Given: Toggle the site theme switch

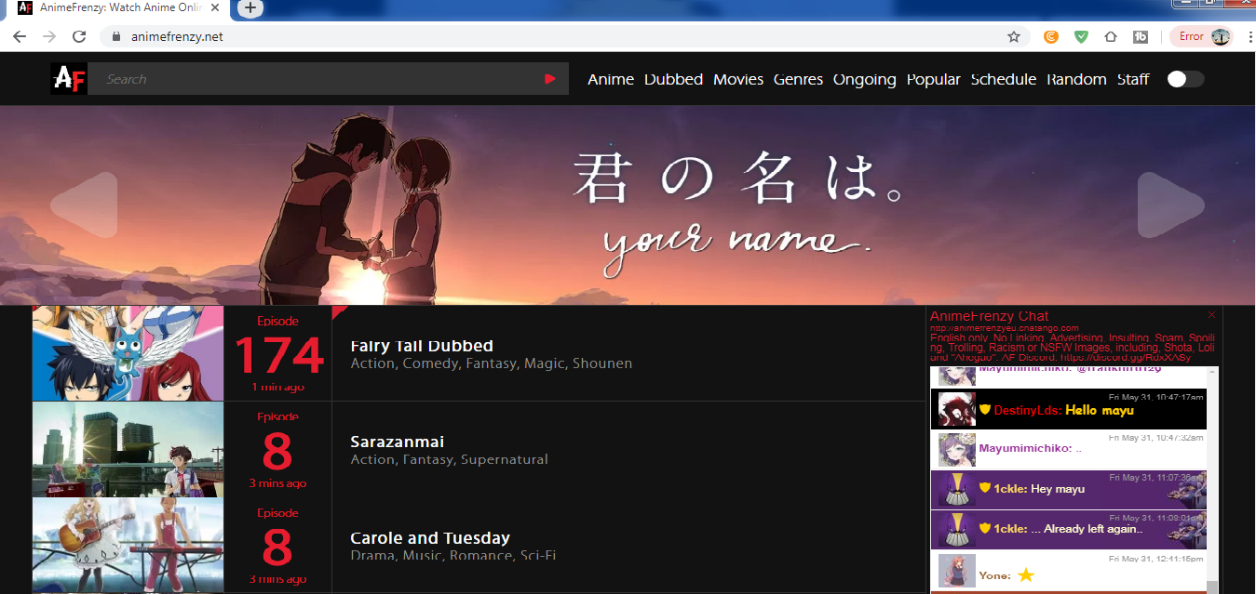Looking at the screenshot, I should (1185, 79).
